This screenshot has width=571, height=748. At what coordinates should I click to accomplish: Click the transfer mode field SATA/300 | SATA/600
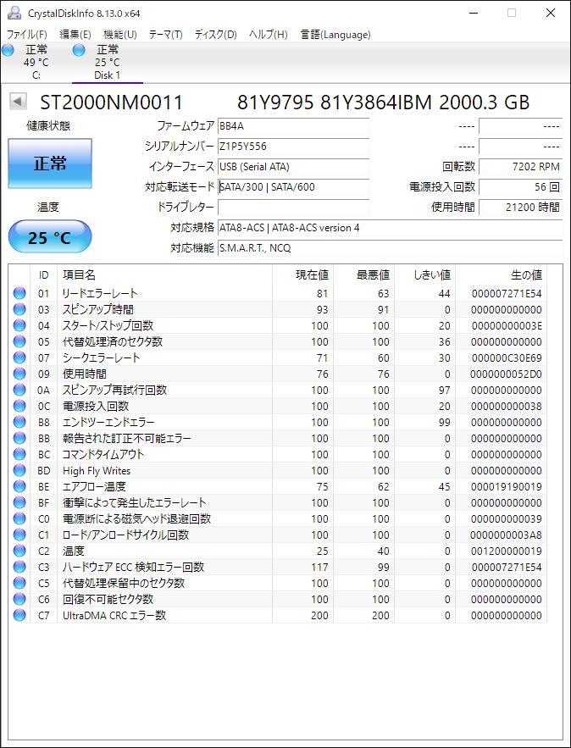[293, 187]
